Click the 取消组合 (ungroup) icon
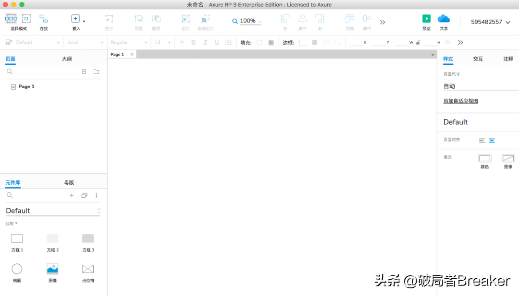The image size is (519, 296). pyautogui.click(x=206, y=19)
